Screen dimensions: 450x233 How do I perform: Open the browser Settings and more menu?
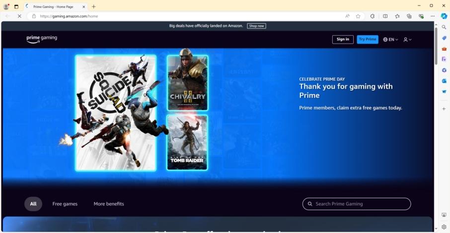[433, 16]
